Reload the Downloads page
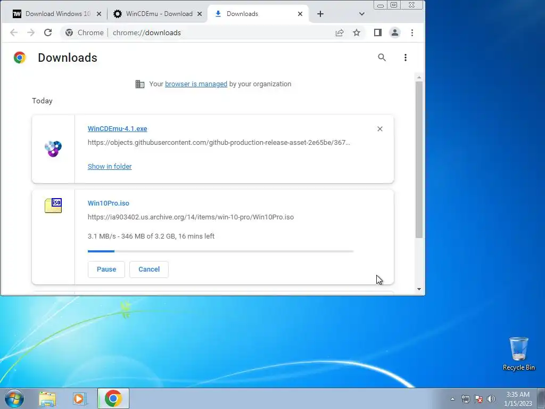 click(x=48, y=32)
